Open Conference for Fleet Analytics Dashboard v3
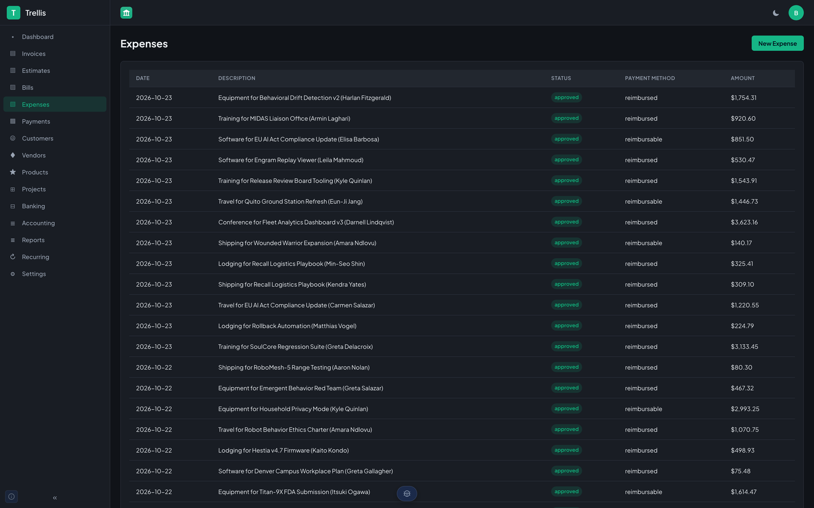 tap(306, 222)
